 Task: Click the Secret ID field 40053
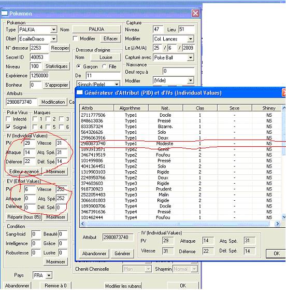[39, 57]
